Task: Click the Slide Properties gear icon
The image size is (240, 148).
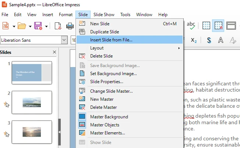Action: [82, 82]
